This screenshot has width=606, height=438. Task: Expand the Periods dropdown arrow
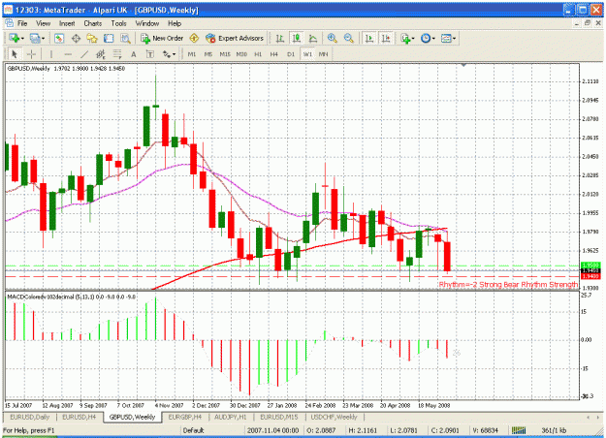[433, 38]
